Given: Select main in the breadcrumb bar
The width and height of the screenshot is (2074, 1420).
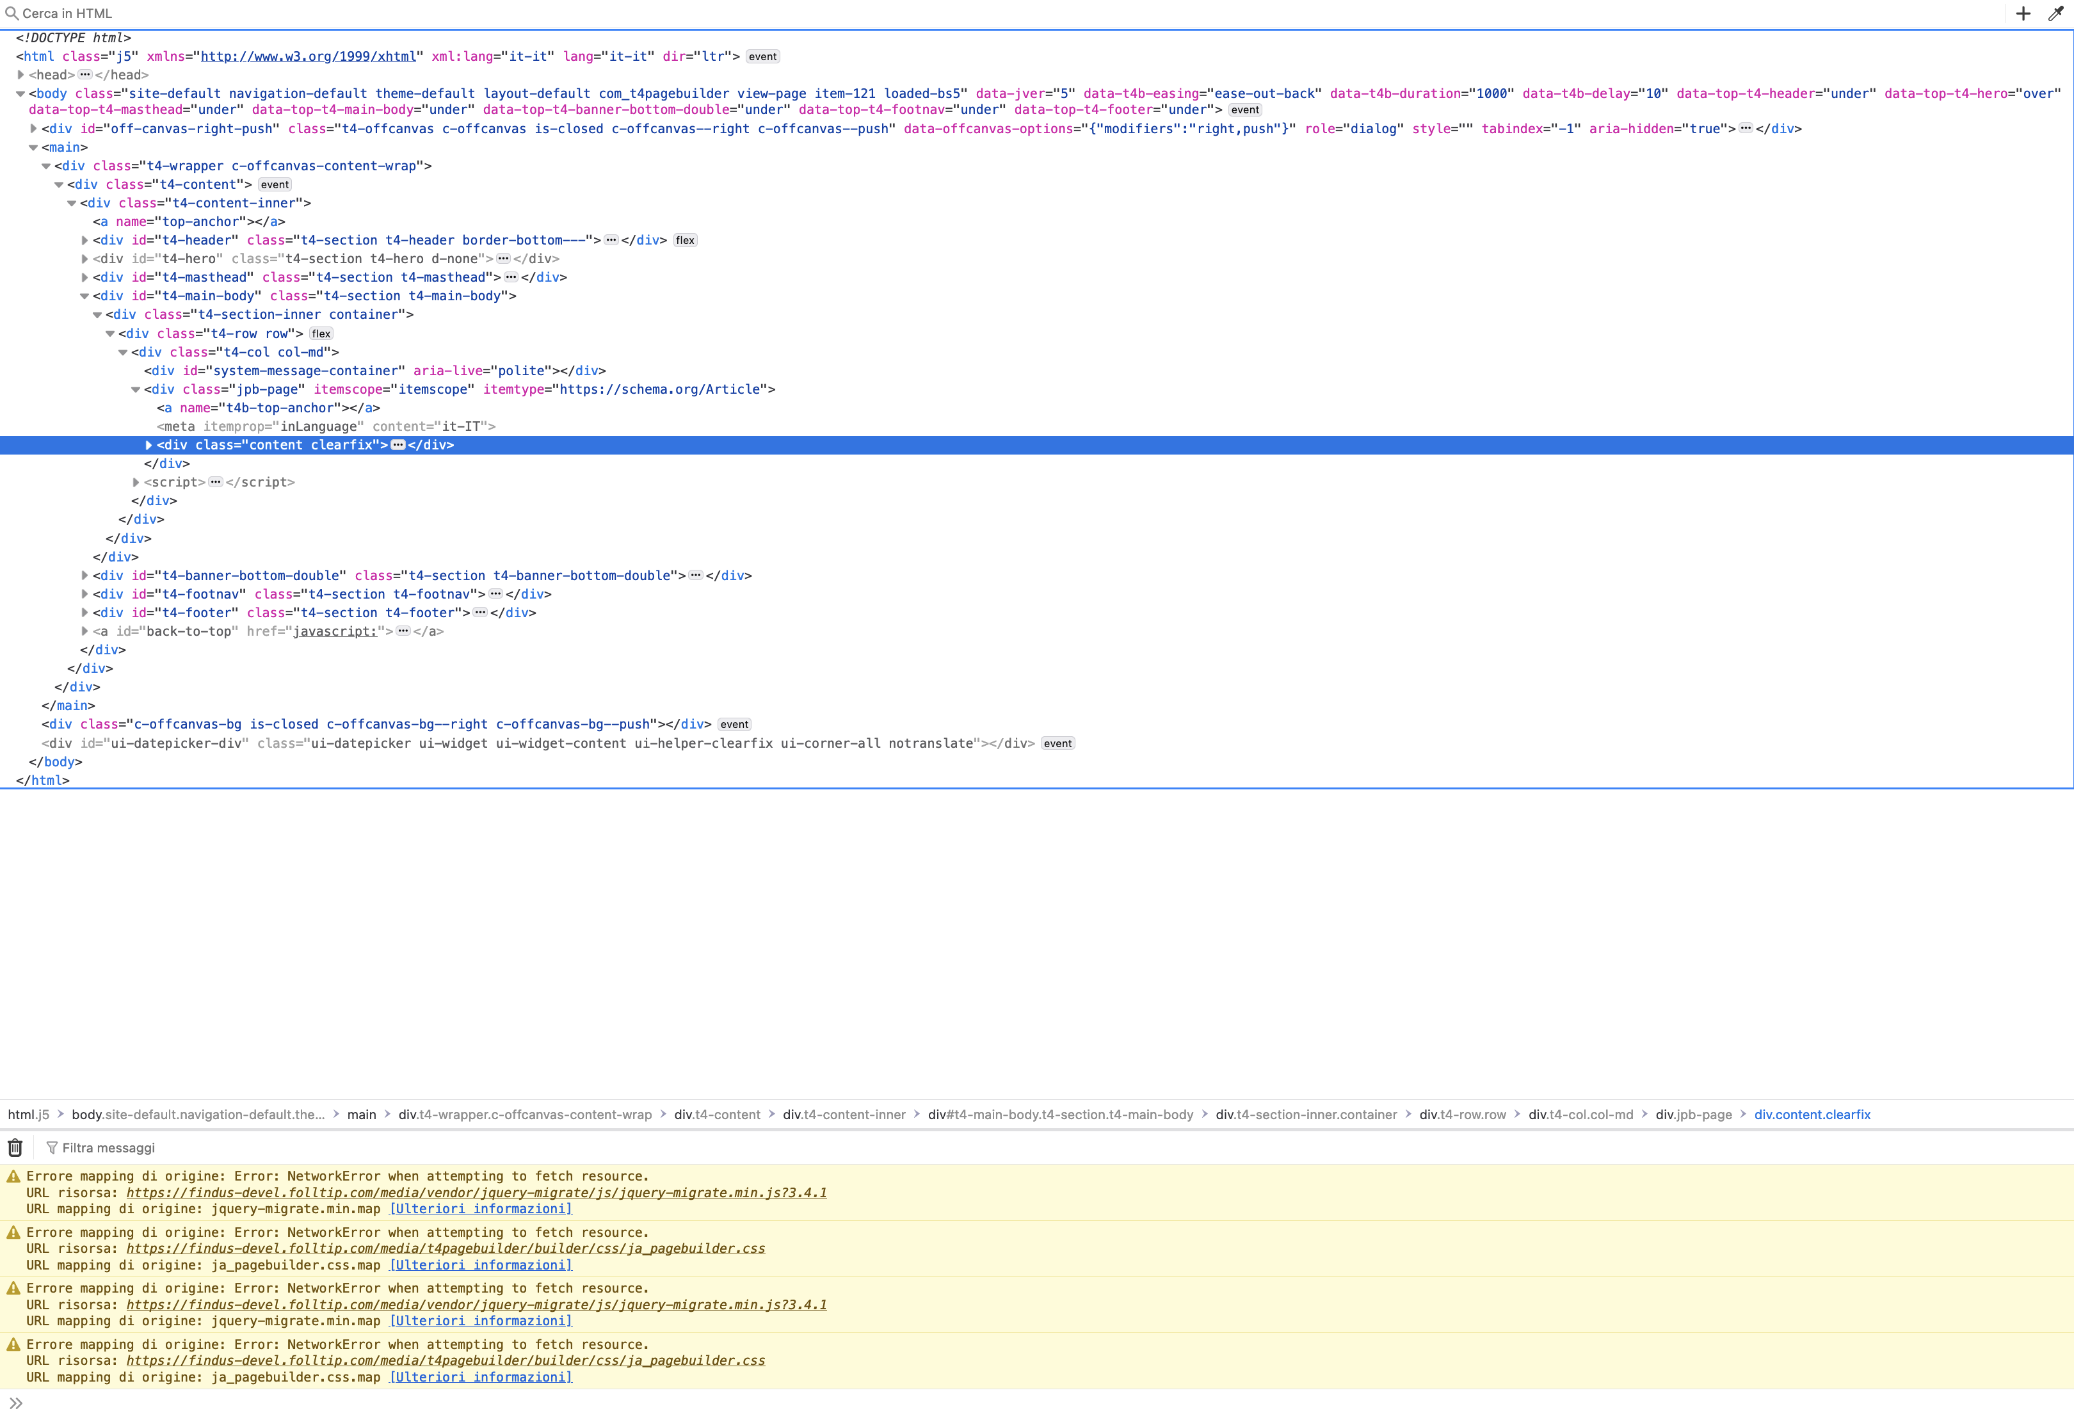Looking at the screenshot, I should [362, 1115].
